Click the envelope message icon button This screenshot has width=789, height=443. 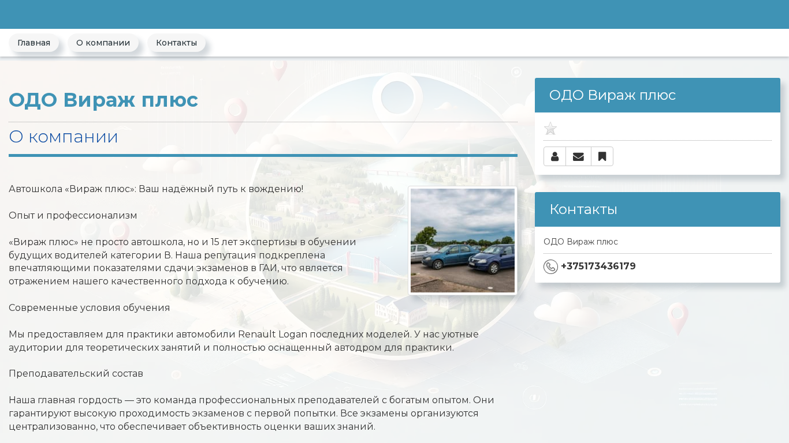578,156
